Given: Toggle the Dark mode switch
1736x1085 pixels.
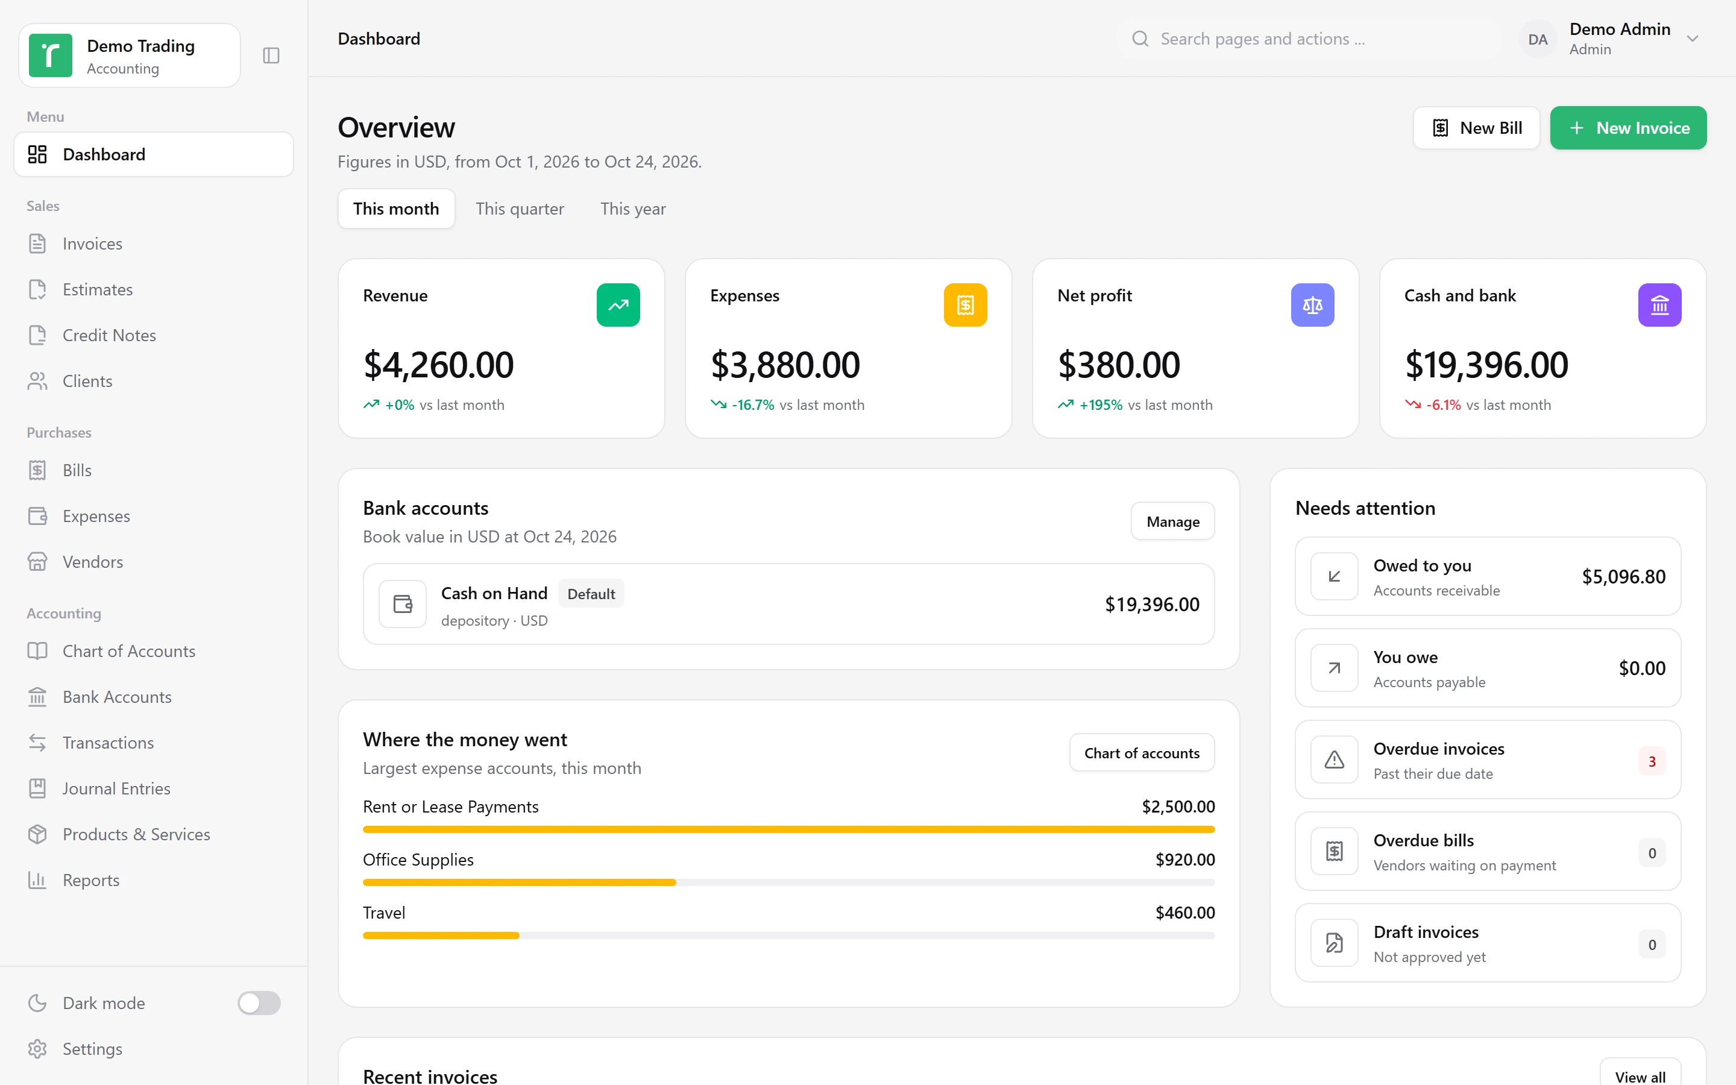Looking at the screenshot, I should pyautogui.click(x=259, y=1003).
